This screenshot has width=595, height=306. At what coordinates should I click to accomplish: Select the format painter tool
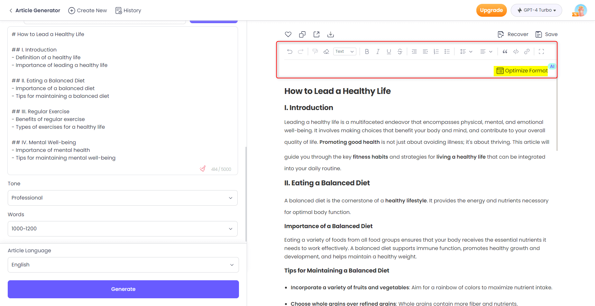[315, 51]
